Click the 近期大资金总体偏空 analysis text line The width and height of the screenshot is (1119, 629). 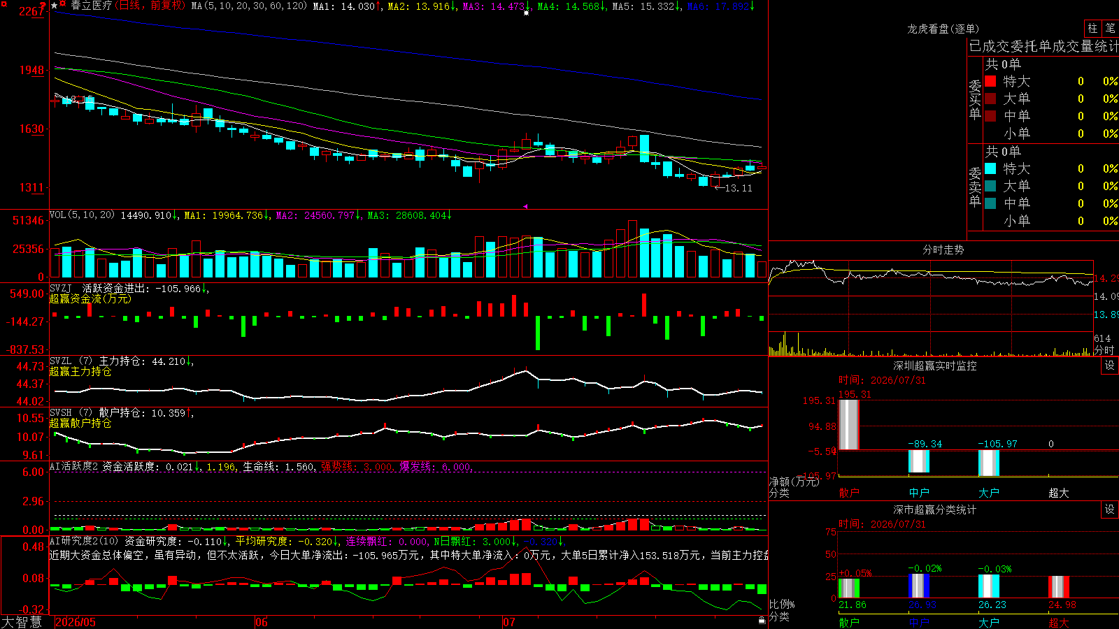pyautogui.click(x=408, y=555)
